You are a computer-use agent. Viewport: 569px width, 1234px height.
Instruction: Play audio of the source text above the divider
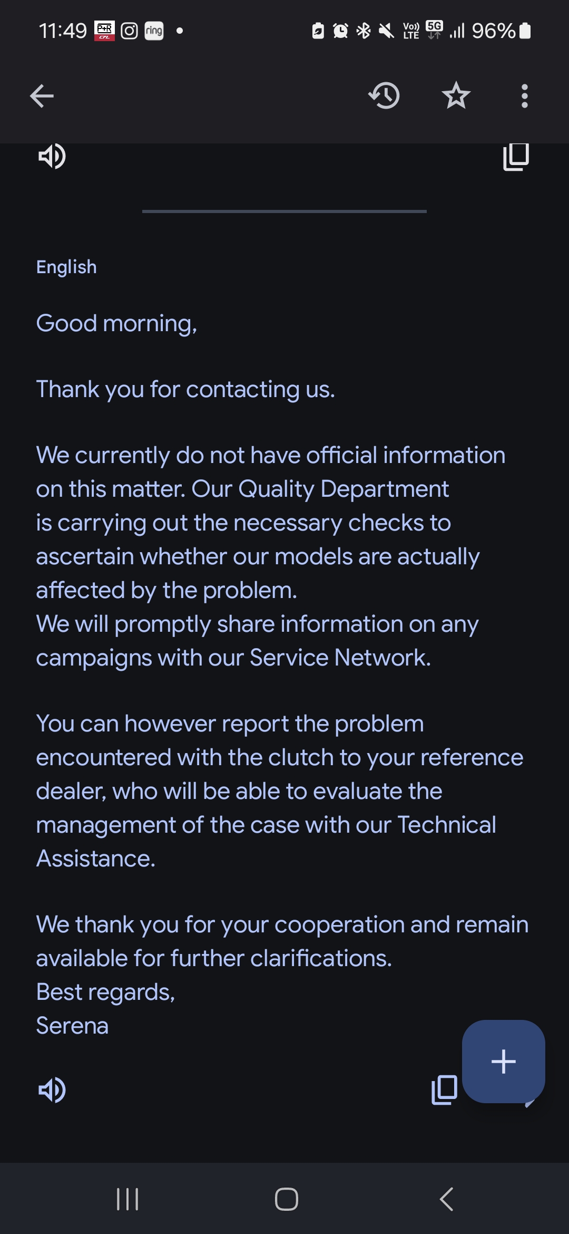click(x=52, y=157)
